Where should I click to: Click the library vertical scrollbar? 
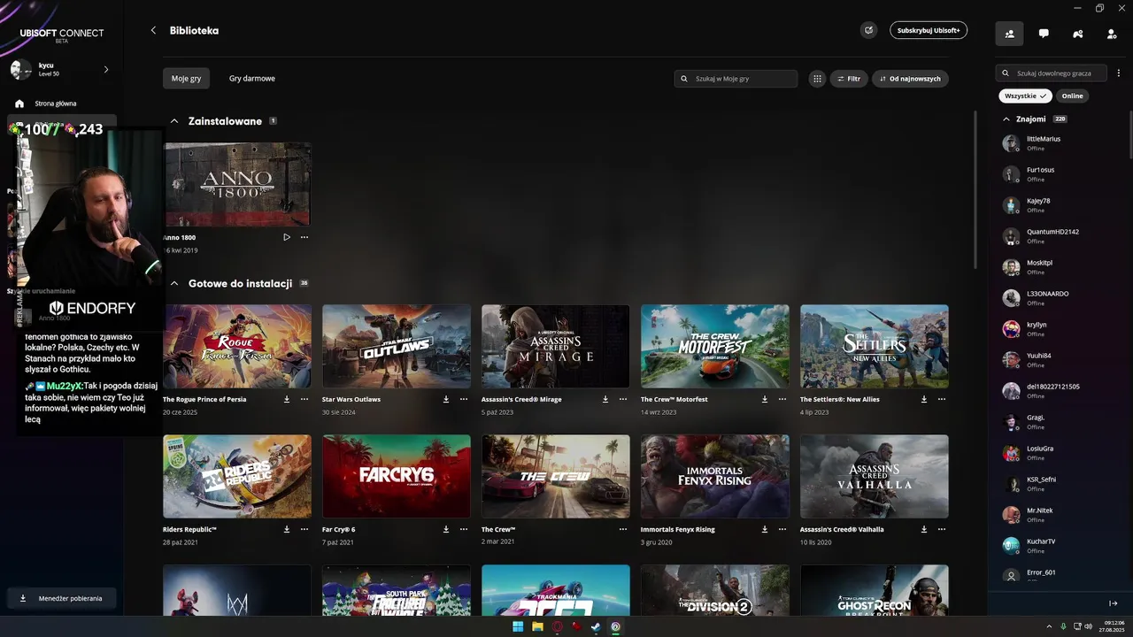(x=975, y=190)
